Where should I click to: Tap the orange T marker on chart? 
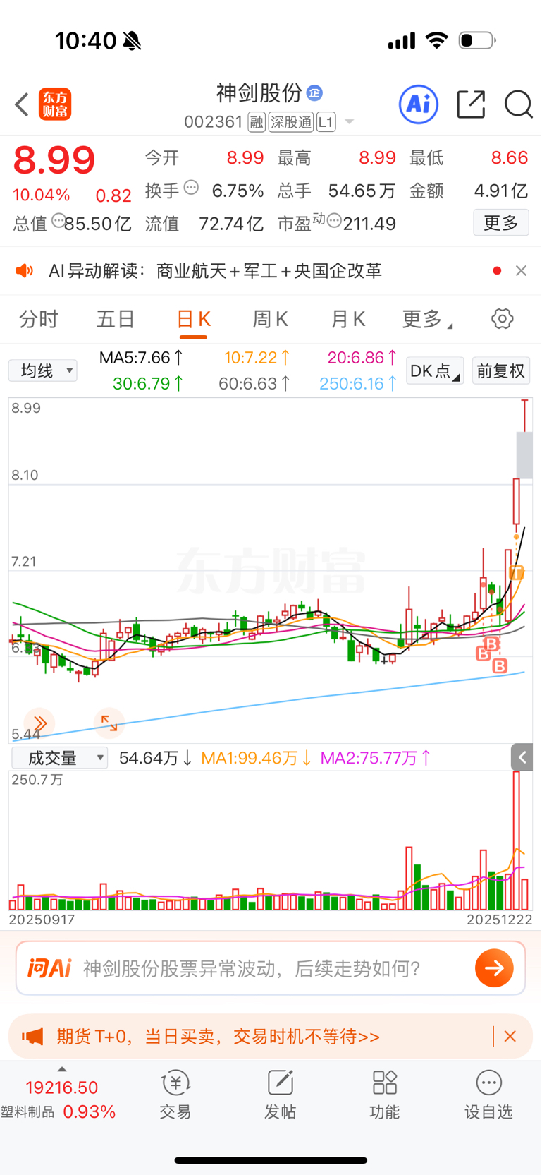point(517,572)
